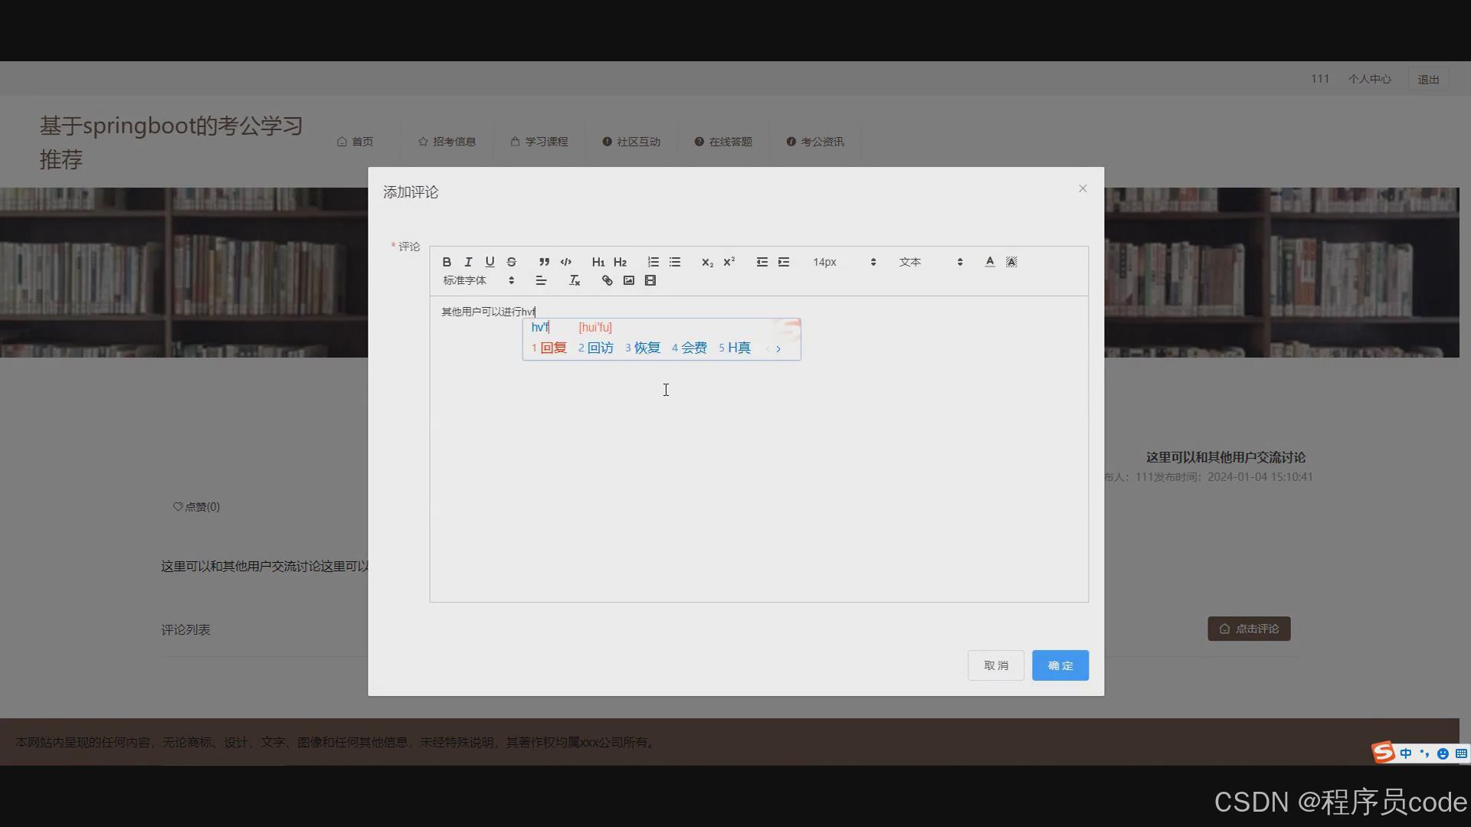Toggle underline formatting in editor
Image resolution: width=1471 pixels, height=827 pixels.
point(490,262)
